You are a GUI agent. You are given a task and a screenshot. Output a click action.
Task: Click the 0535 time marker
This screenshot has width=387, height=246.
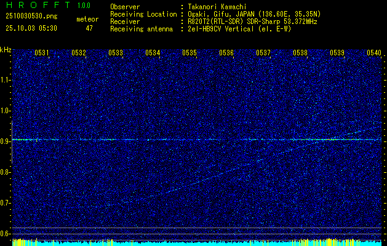[x=190, y=52]
